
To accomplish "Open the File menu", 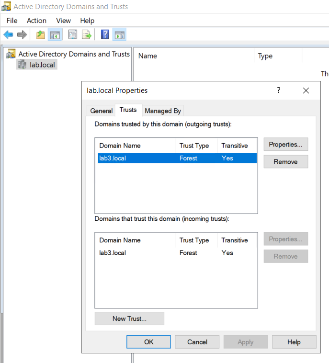I will [12, 21].
